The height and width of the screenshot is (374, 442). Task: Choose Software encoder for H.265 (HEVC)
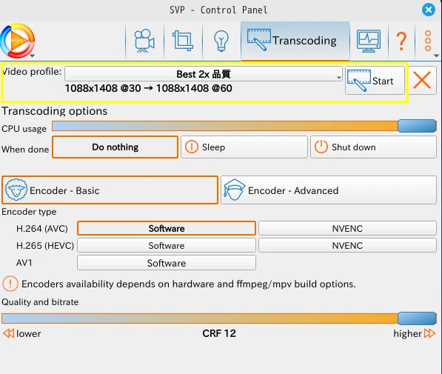(167, 245)
